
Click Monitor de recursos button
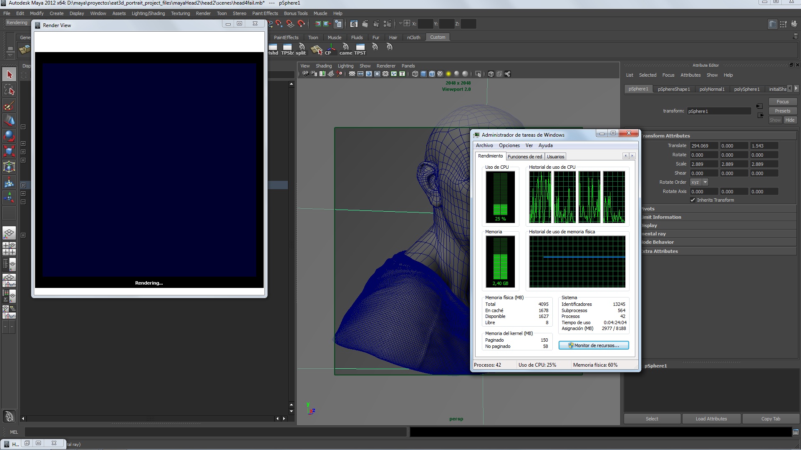click(594, 345)
